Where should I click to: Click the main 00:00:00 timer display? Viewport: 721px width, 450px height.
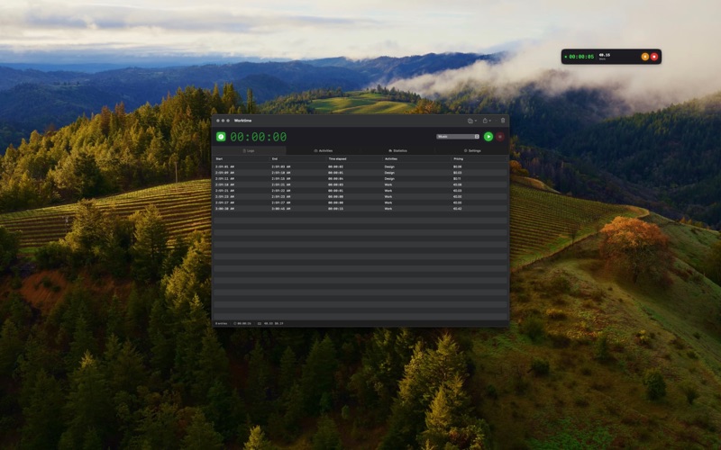tap(259, 137)
